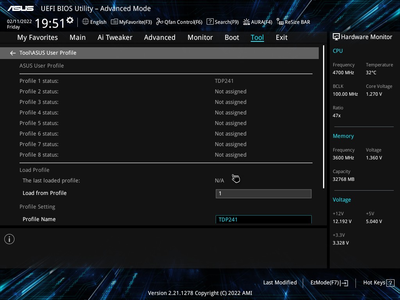Click the TDP241 status value of Profile 1

click(x=224, y=81)
